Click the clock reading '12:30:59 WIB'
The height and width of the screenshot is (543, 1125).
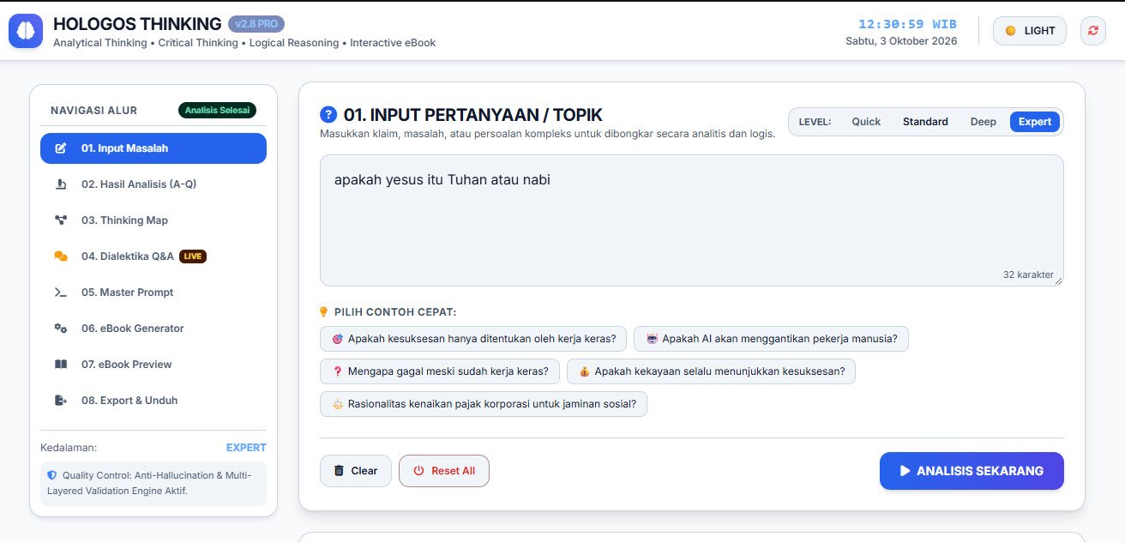pyautogui.click(x=907, y=24)
